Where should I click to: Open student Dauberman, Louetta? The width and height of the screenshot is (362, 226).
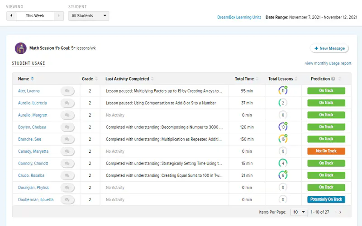coord(36,199)
